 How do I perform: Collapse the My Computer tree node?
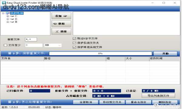[x=3, y=13]
